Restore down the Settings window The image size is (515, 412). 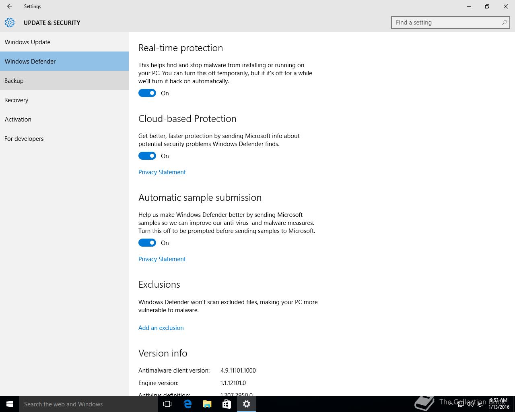[487, 6]
